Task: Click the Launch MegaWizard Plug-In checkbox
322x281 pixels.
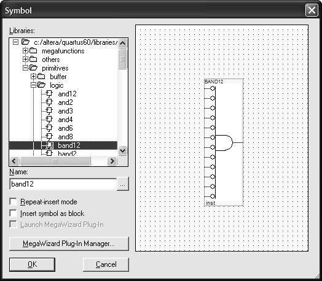Action: coord(13,225)
